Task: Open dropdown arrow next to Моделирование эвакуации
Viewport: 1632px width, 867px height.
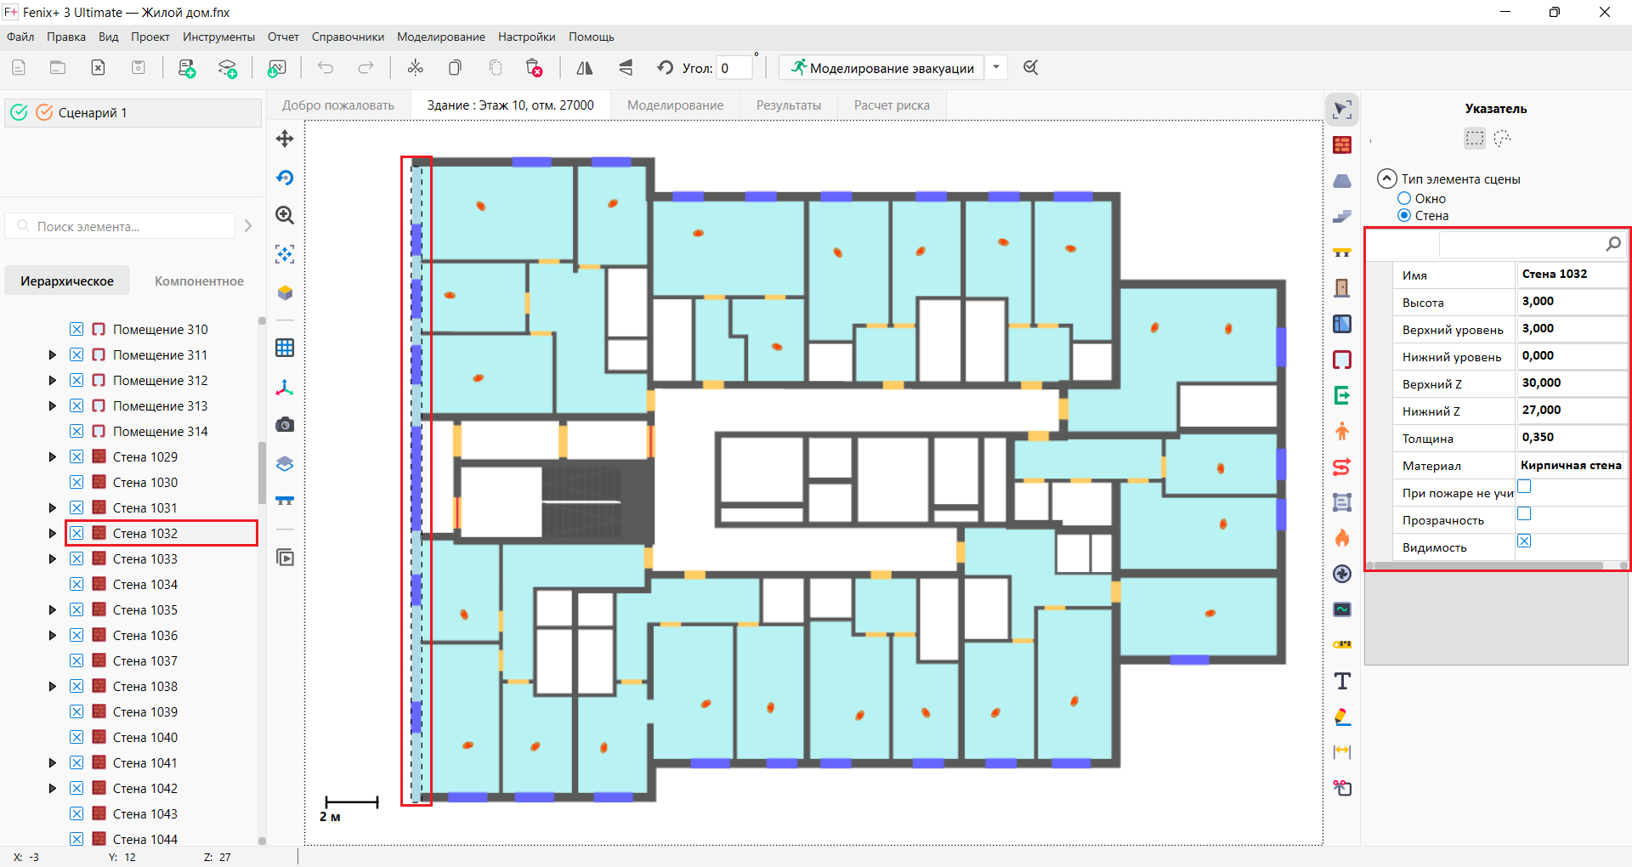Action: 996,68
